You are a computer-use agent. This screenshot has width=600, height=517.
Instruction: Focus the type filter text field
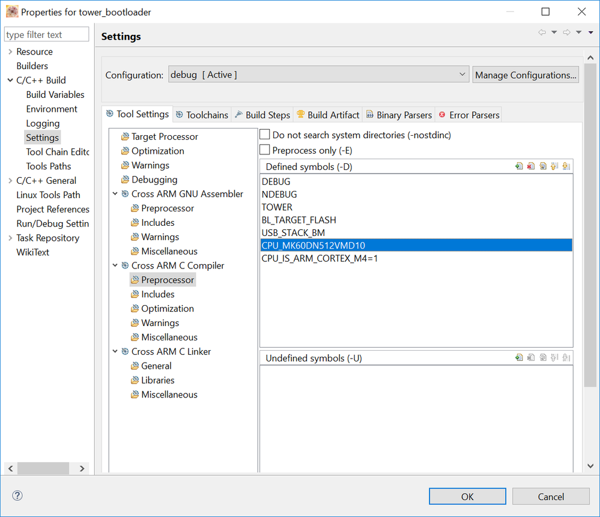pos(47,34)
